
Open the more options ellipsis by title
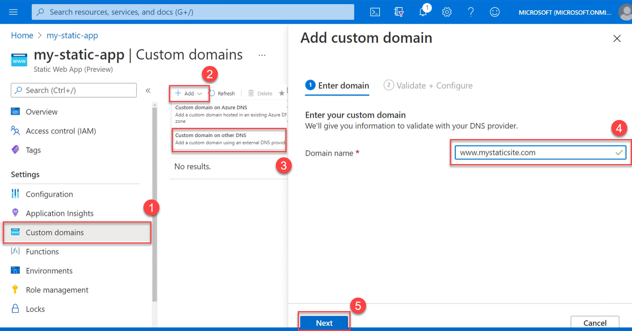262,55
